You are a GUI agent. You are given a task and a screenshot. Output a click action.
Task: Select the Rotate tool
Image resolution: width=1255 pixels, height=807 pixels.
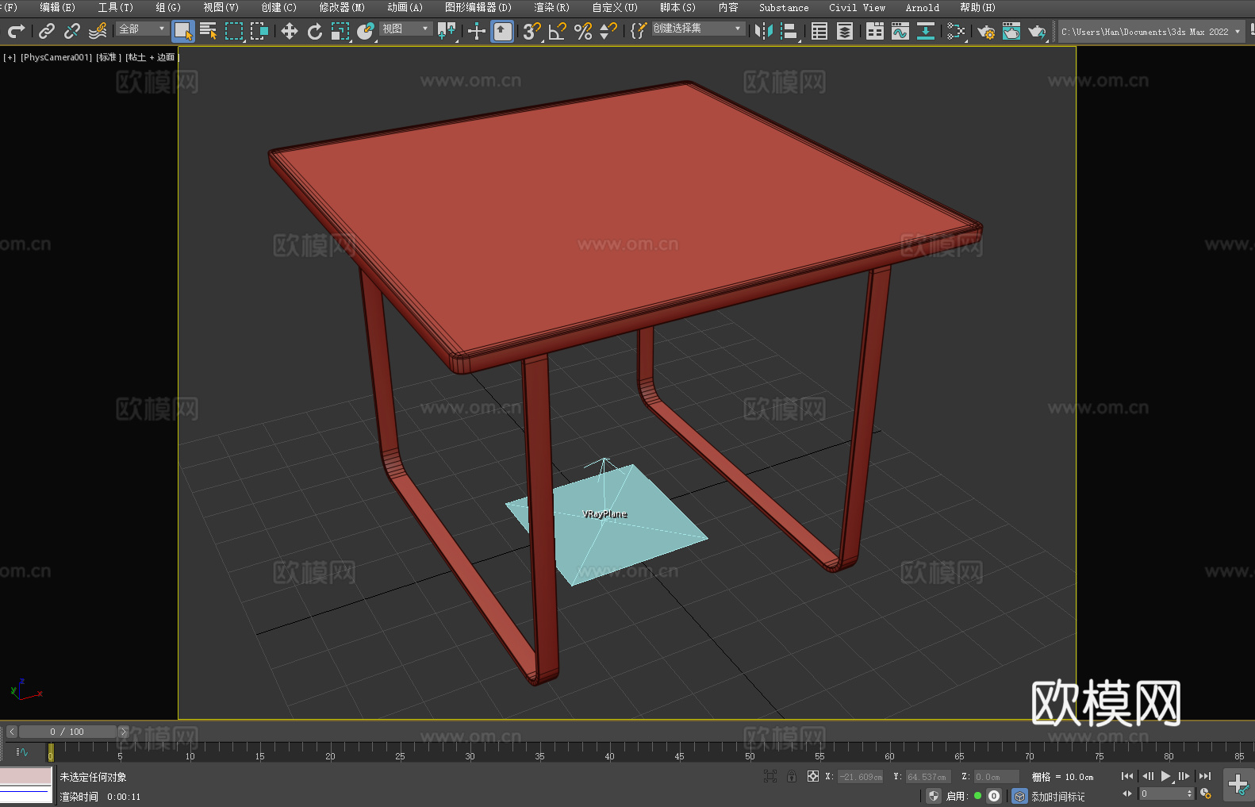(315, 31)
